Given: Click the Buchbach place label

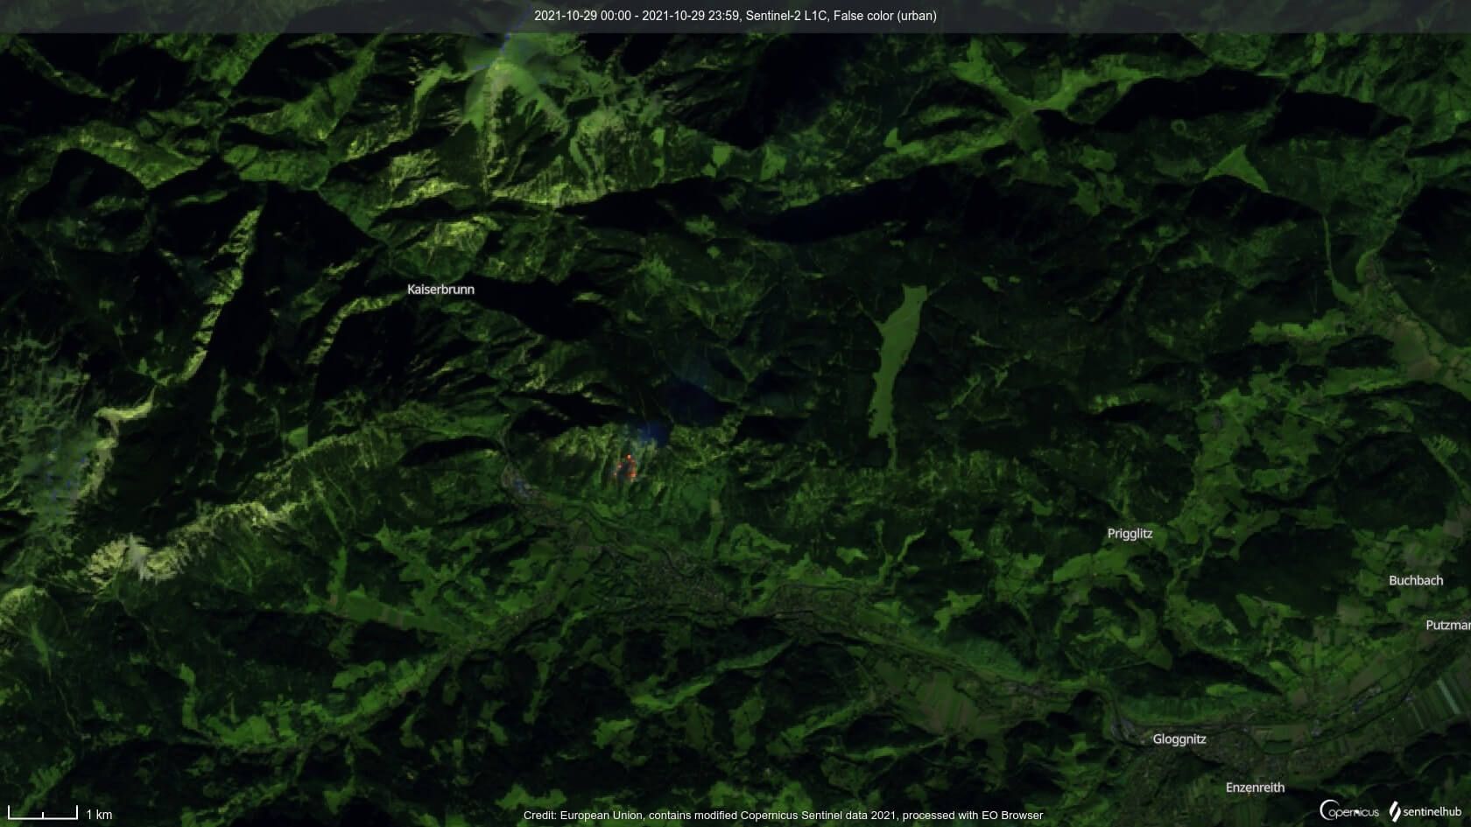Looking at the screenshot, I should pyautogui.click(x=1416, y=580).
